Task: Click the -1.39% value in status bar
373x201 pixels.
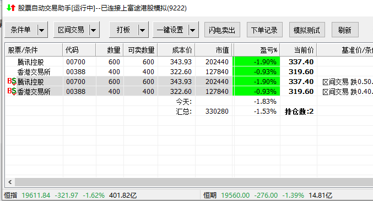Action: [x=293, y=196]
